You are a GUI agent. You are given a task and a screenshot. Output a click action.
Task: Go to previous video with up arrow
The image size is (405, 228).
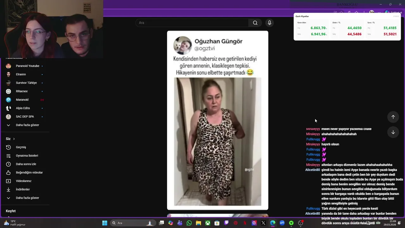click(x=393, y=117)
